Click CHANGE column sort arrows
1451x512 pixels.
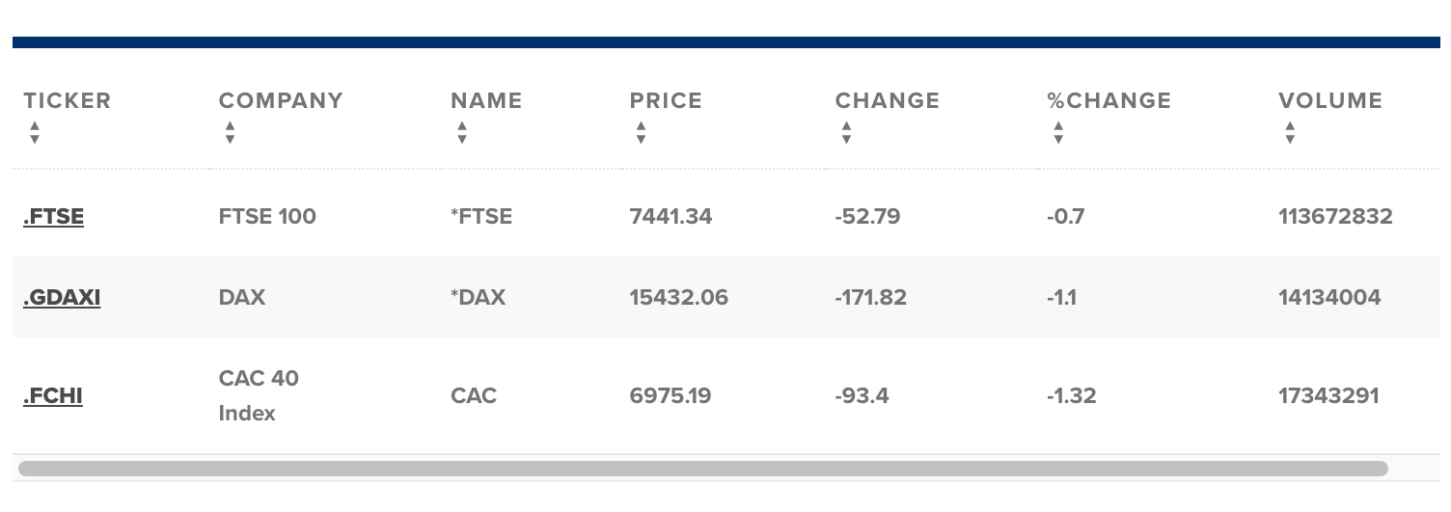click(x=846, y=132)
